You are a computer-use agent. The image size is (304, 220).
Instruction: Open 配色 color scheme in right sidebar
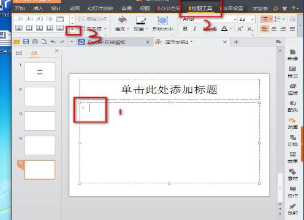(292, 106)
